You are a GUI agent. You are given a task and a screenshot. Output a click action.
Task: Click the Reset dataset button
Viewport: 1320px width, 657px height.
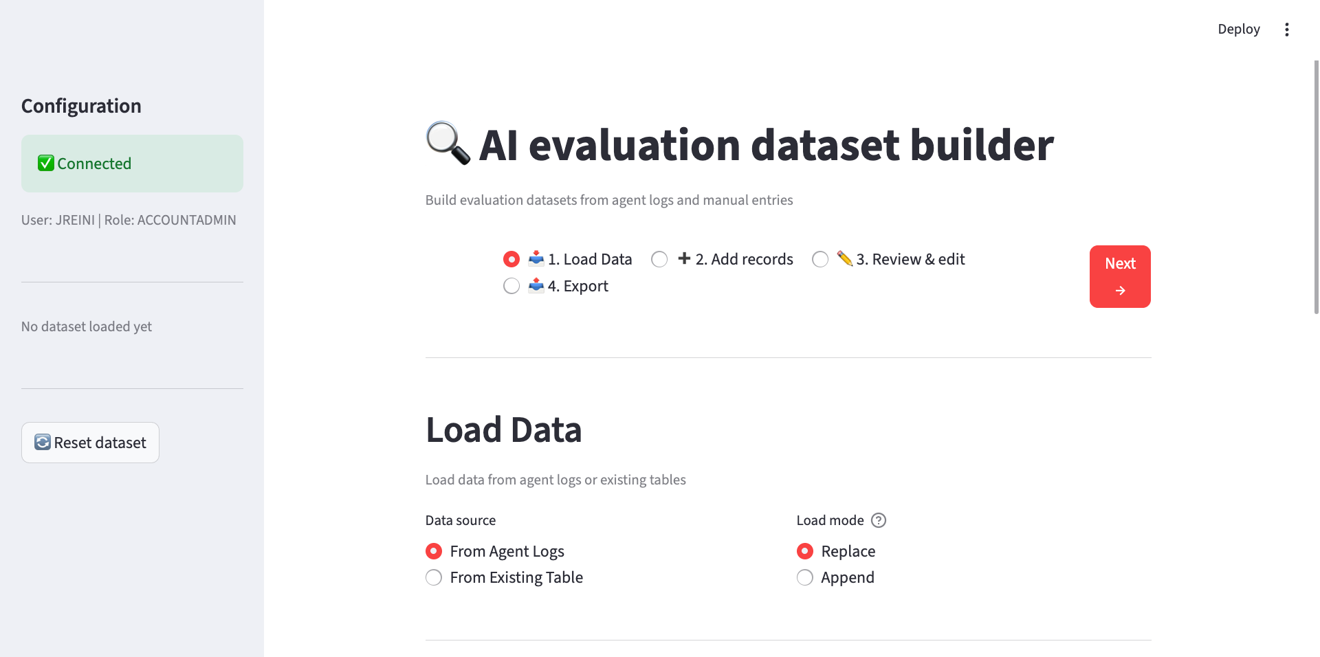(x=90, y=443)
